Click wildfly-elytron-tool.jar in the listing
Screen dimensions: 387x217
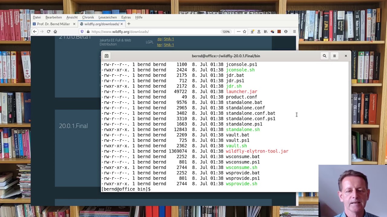257,151
